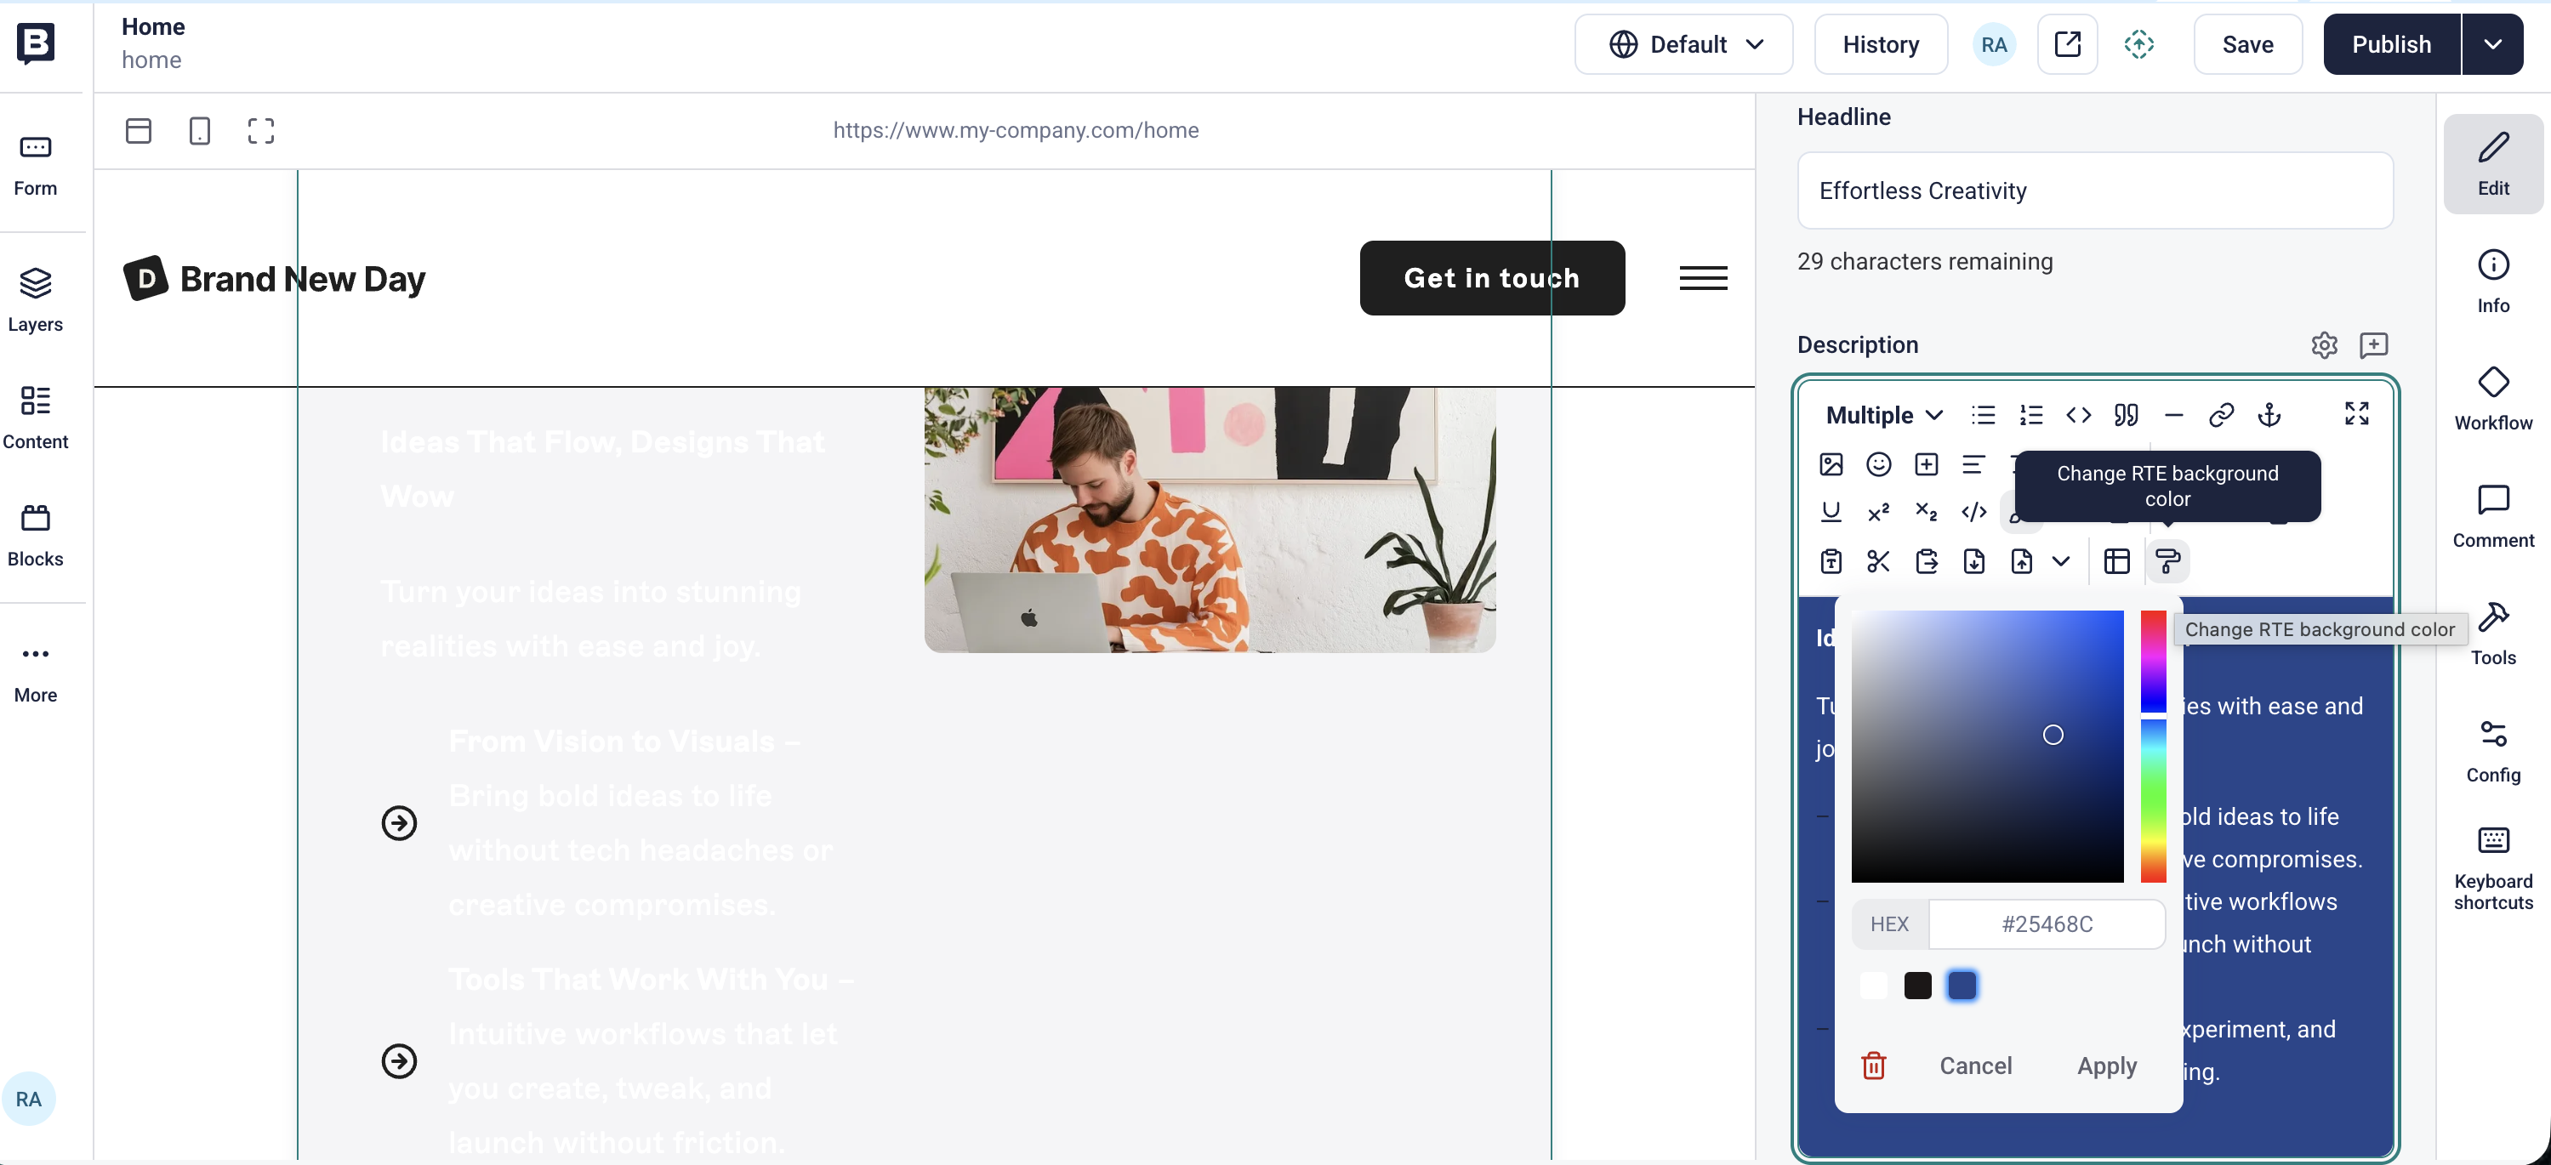The image size is (2551, 1165).
Task: Select the blue color swatch
Action: click(x=1961, y=985)
